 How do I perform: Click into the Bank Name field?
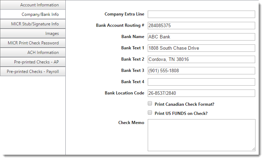(201, 37)
